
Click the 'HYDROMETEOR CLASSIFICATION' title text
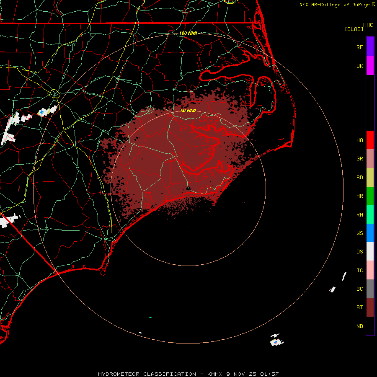coord(147,374)
